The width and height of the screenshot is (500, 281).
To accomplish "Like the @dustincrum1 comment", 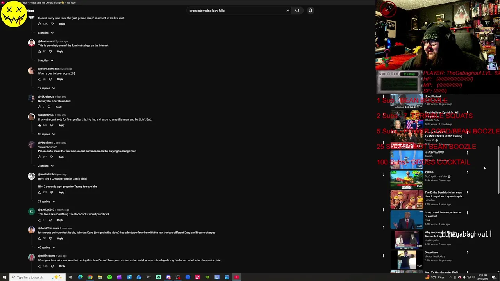I will [39, 52].
